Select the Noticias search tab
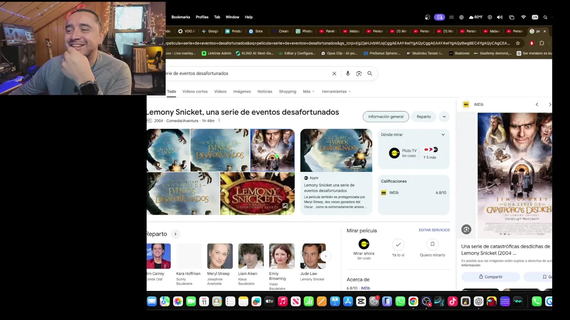Viewport: 570px width, 320px height. coord(265,92)
